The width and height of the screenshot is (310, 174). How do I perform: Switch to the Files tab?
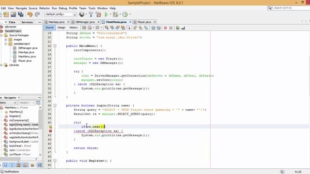click(12, 22)
